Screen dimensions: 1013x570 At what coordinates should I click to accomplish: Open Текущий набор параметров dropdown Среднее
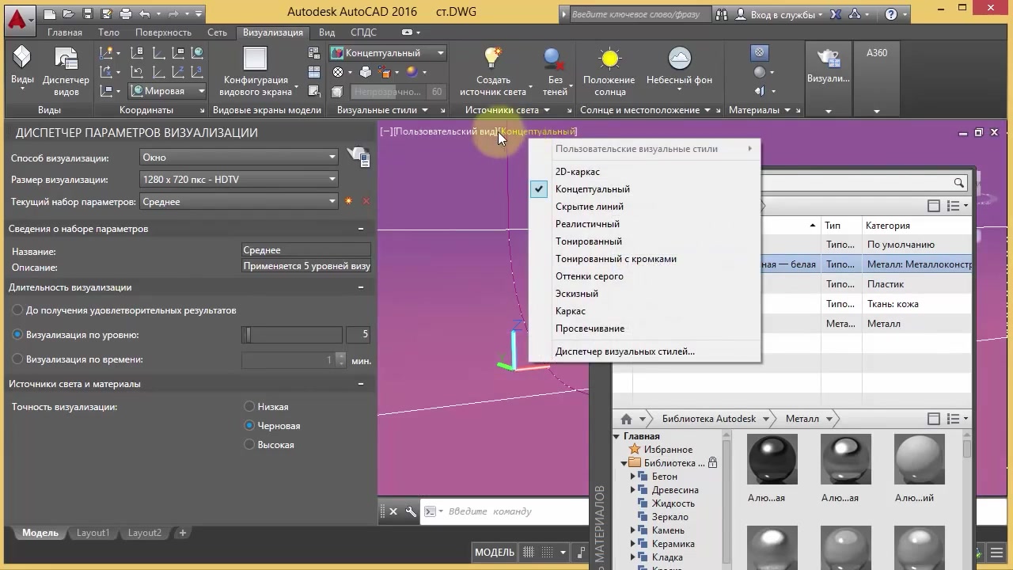[x=239, y=202]
